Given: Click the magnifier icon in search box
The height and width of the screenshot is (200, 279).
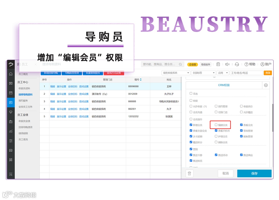Looking at the screenshot, I should click(180, 65).
